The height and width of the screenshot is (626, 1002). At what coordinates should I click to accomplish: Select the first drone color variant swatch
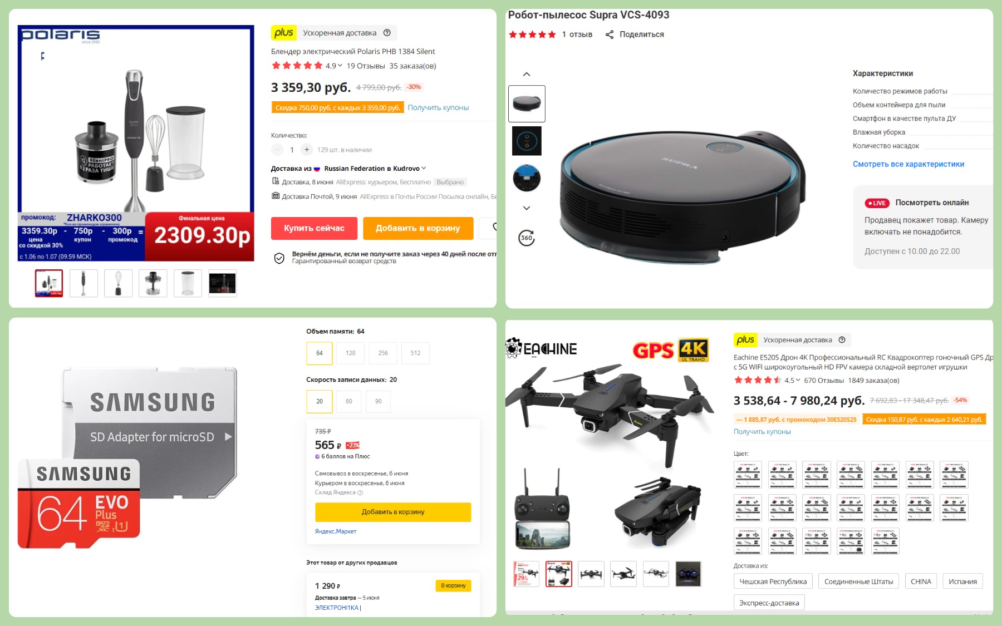click(x=748, y=475)
